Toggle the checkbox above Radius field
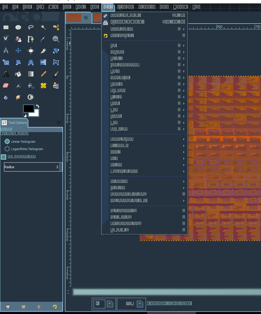The height and width of the screenshot is (314, 261). pyautogui.click(x=4, y=157)
